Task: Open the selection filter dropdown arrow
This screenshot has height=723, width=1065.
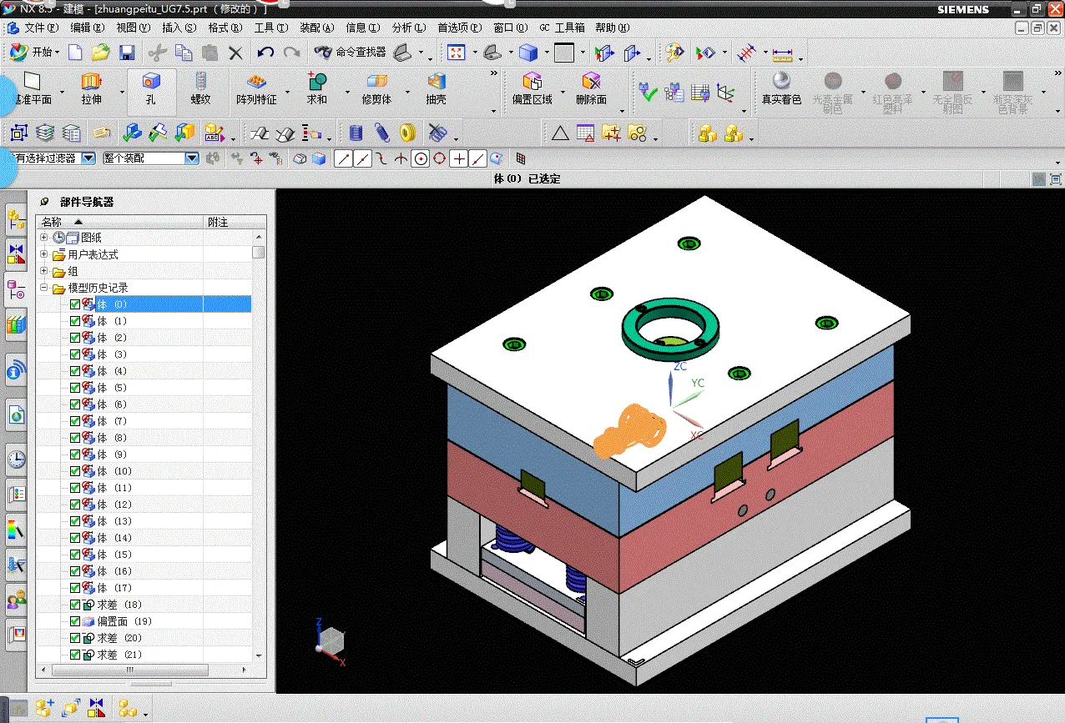Action: (88, 158)
